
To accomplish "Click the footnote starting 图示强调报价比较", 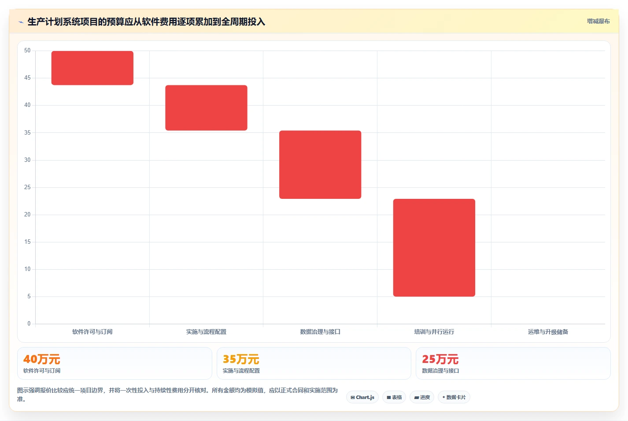I will [177, 395].
